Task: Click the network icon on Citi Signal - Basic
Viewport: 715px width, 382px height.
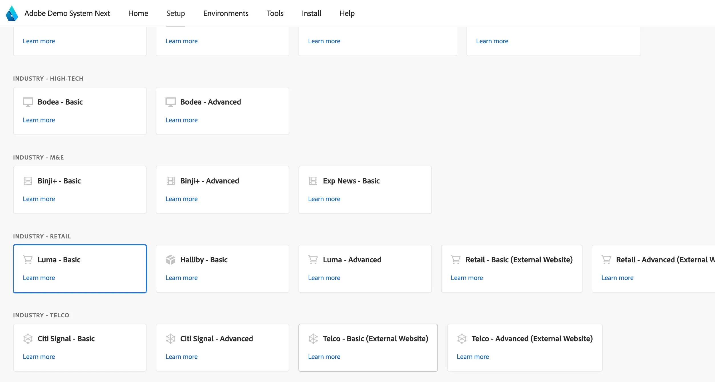Action: [28, 339]
